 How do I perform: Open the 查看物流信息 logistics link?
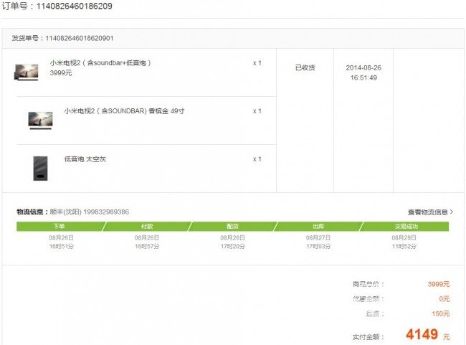coord(430,212)
